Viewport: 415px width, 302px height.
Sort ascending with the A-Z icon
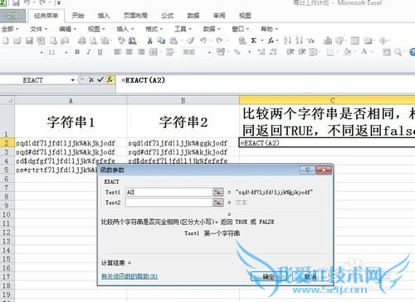(x=287, y=41)
